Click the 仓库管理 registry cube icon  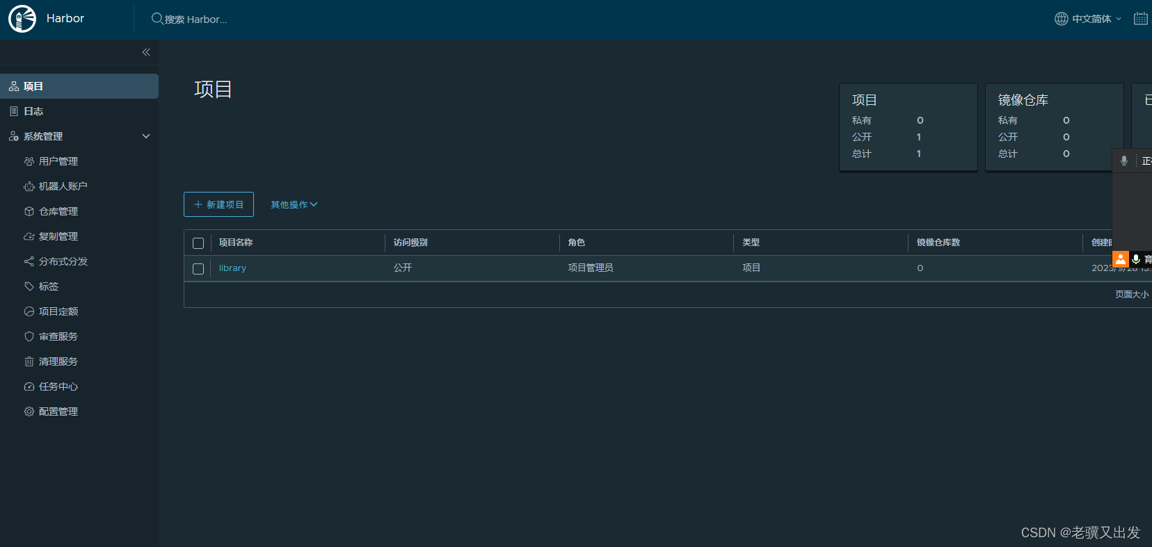pos(29,211)
